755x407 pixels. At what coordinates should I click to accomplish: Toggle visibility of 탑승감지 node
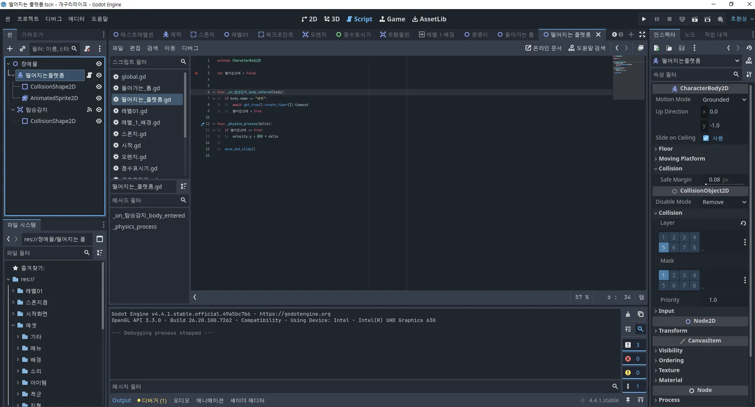coord(99,110)
